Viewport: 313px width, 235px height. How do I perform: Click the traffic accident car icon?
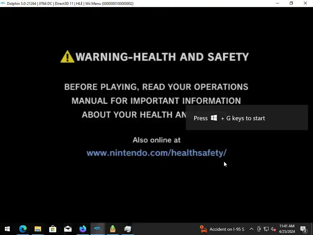[x=203, y=229]
